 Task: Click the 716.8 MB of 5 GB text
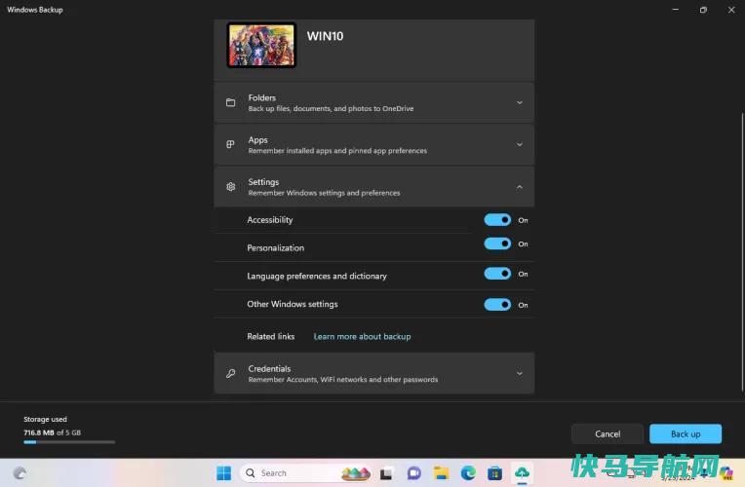53,432
